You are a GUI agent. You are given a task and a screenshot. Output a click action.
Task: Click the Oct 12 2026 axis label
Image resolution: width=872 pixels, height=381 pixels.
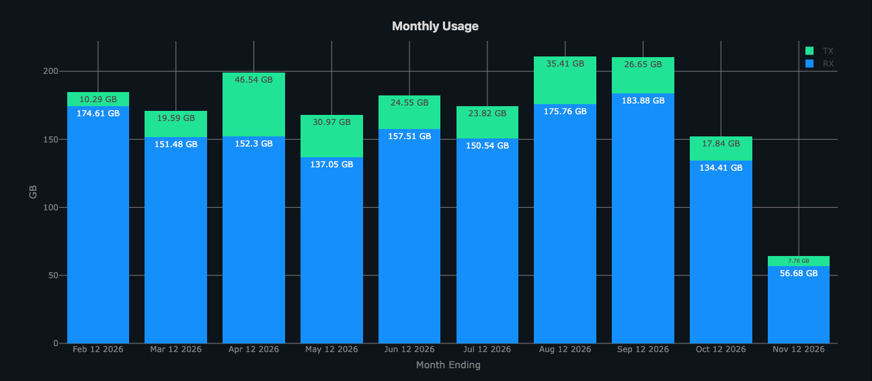coord(721,350)
